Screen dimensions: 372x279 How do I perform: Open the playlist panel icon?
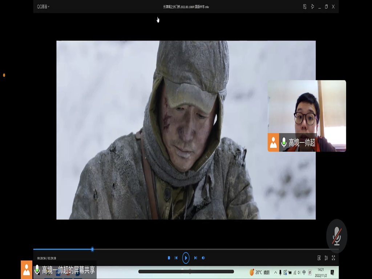[319, 258]
